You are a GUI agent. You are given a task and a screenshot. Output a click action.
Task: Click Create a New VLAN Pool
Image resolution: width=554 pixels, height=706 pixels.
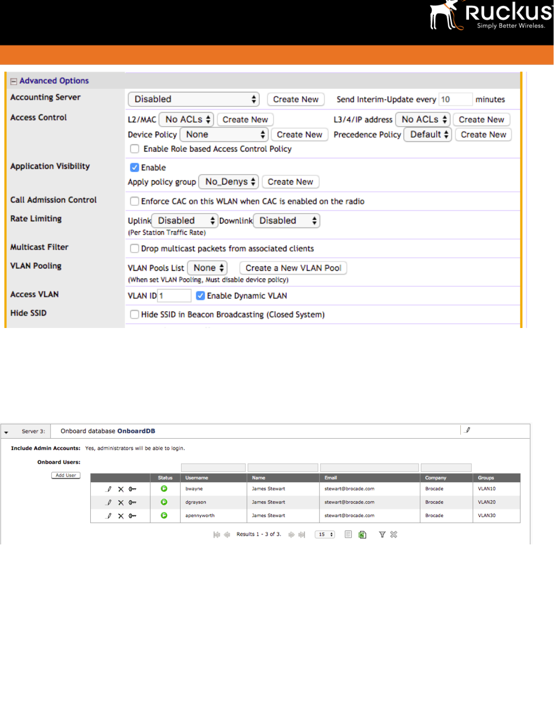(293, 268)
